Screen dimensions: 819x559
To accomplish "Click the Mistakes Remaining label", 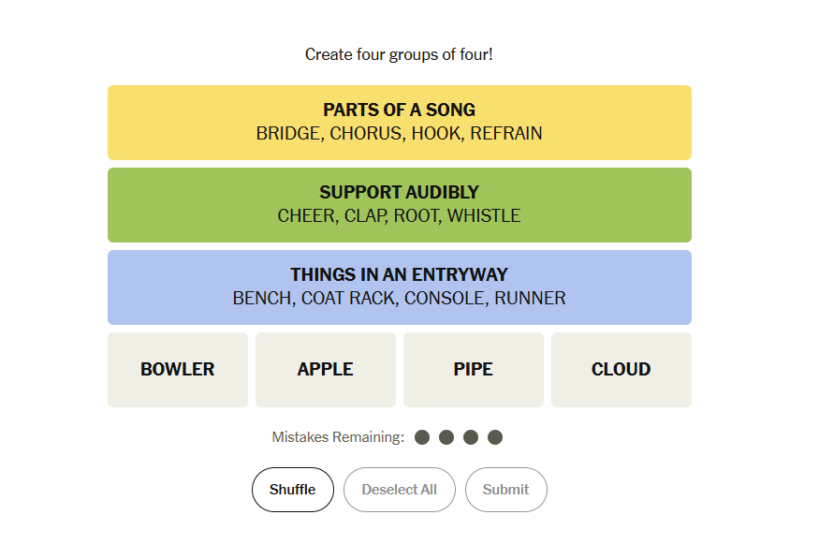I will coord(338,437).
